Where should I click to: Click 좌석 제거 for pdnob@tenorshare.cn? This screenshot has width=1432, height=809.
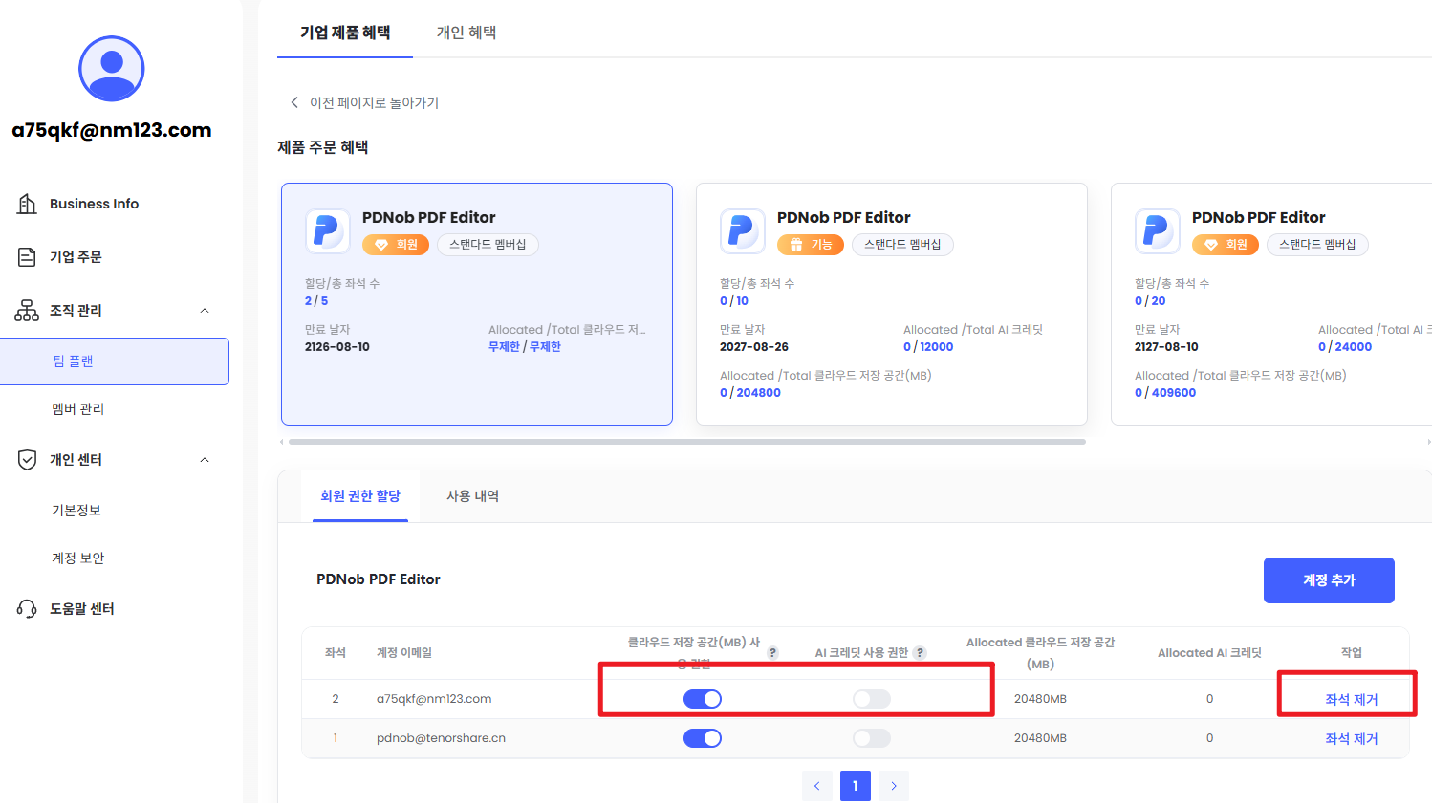click(1352, 738)
